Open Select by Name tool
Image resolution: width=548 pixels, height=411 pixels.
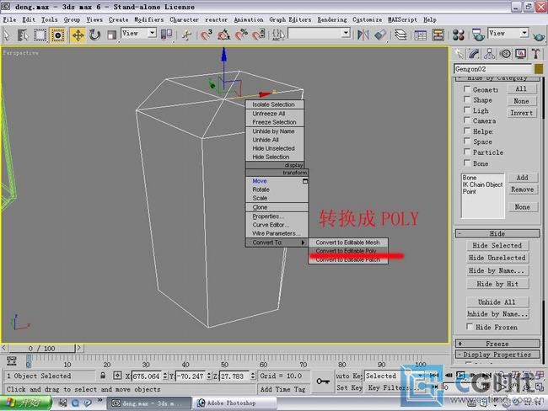point(23,35)
